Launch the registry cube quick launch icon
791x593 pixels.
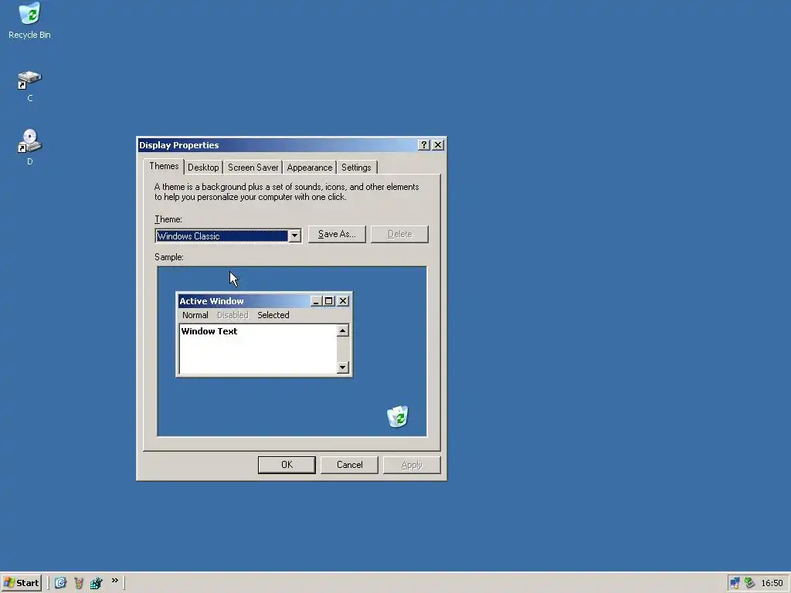(x=96, y=583)
